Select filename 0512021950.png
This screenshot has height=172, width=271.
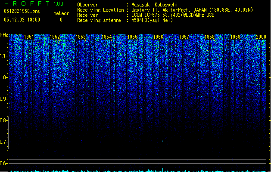22,11
